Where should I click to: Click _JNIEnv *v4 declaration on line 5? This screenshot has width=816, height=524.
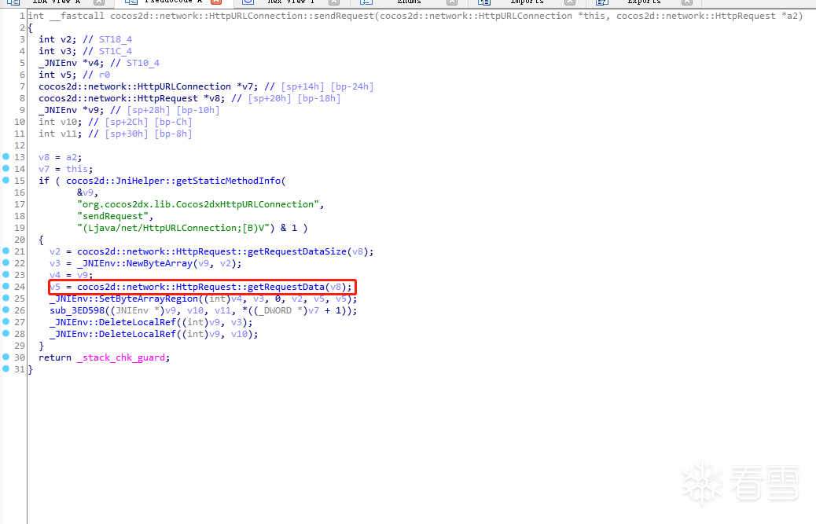click(72, 63)
